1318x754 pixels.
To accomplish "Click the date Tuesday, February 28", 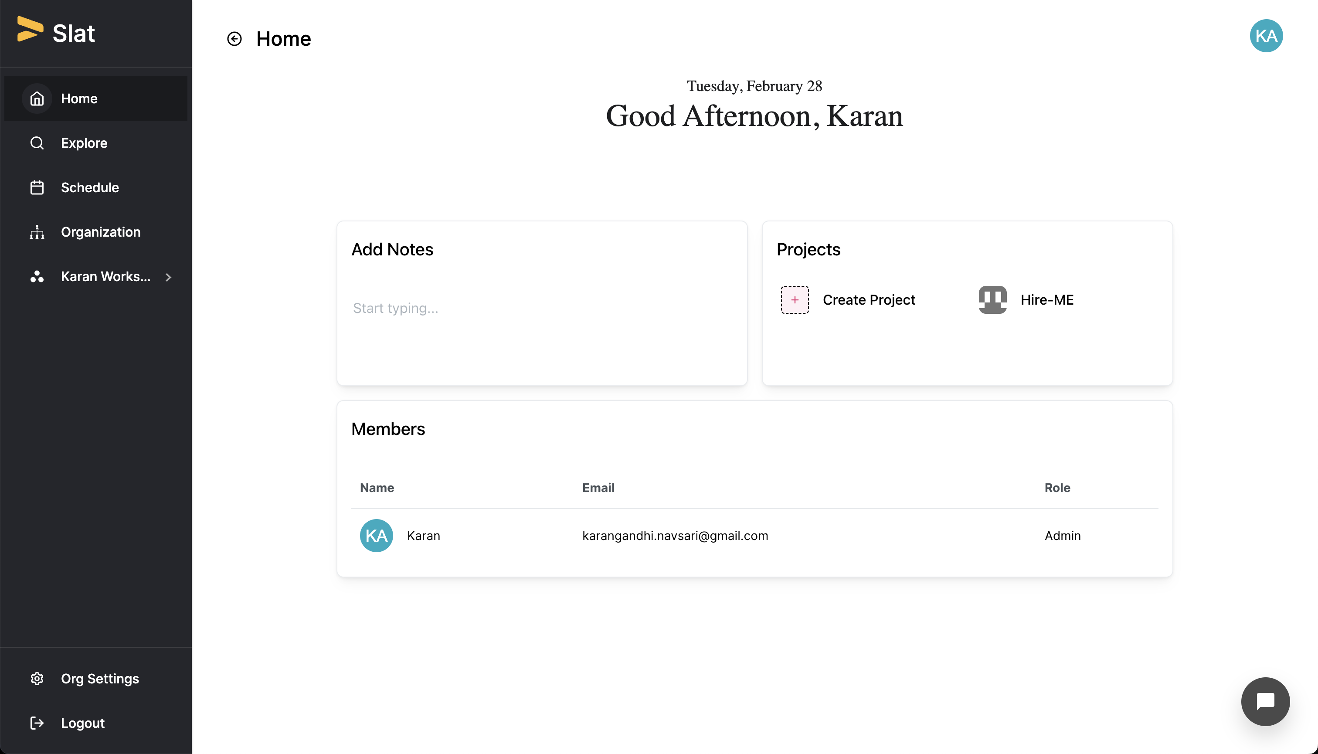I will tap(754, 86).
